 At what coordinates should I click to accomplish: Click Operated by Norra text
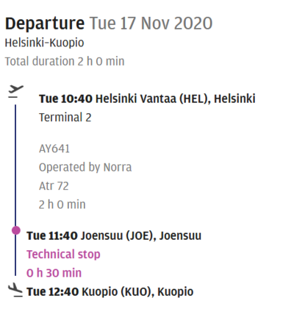pyautogui.click(x=85, y=168)
